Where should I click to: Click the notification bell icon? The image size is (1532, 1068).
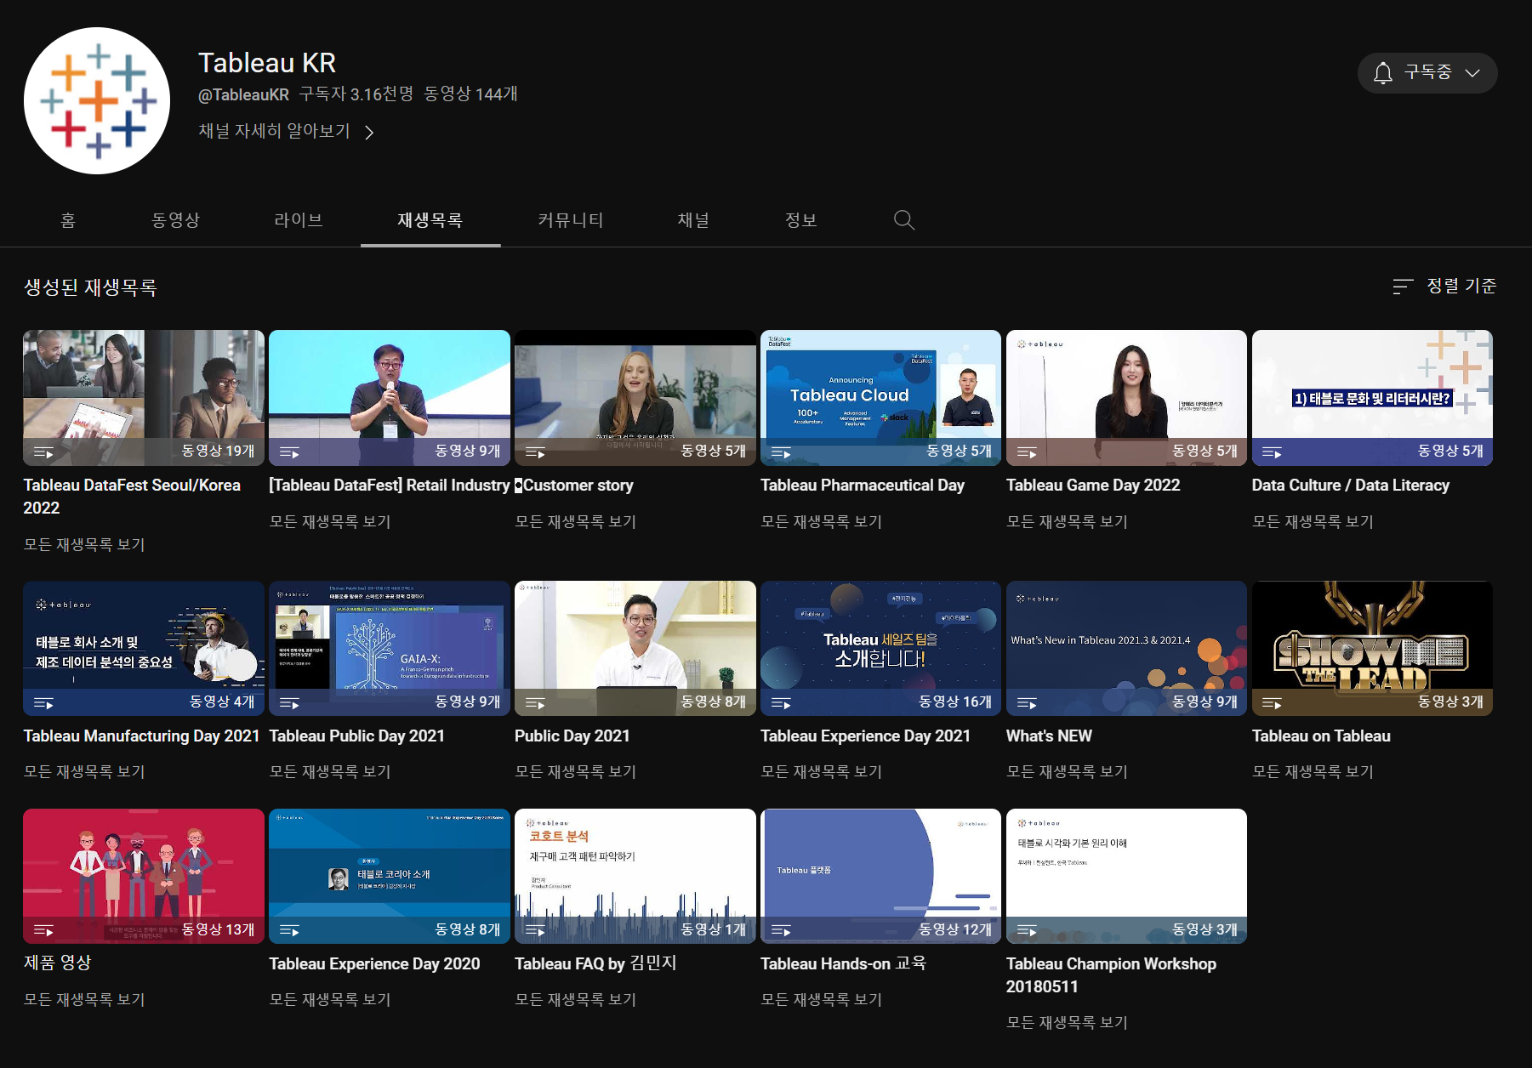[x=1383, y=73]
